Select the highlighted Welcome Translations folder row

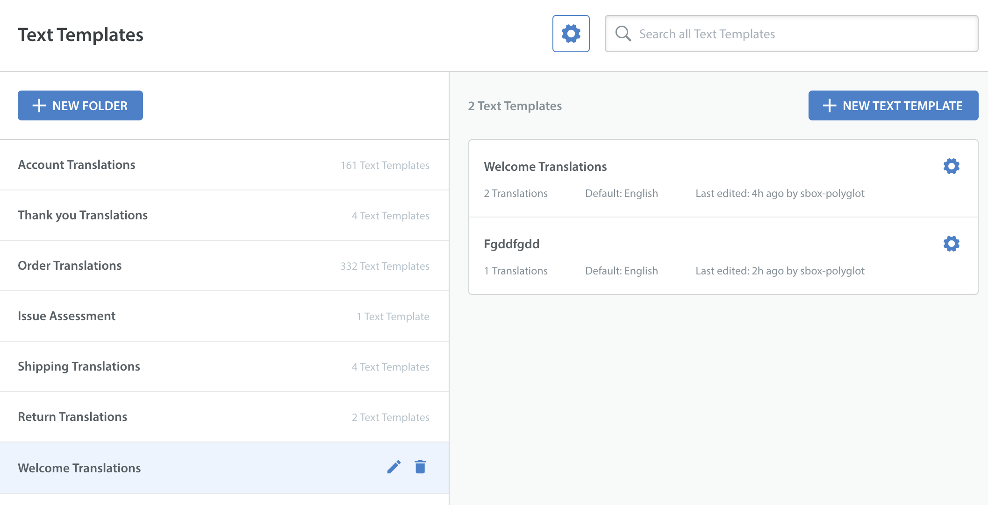(x=224, y=468)
